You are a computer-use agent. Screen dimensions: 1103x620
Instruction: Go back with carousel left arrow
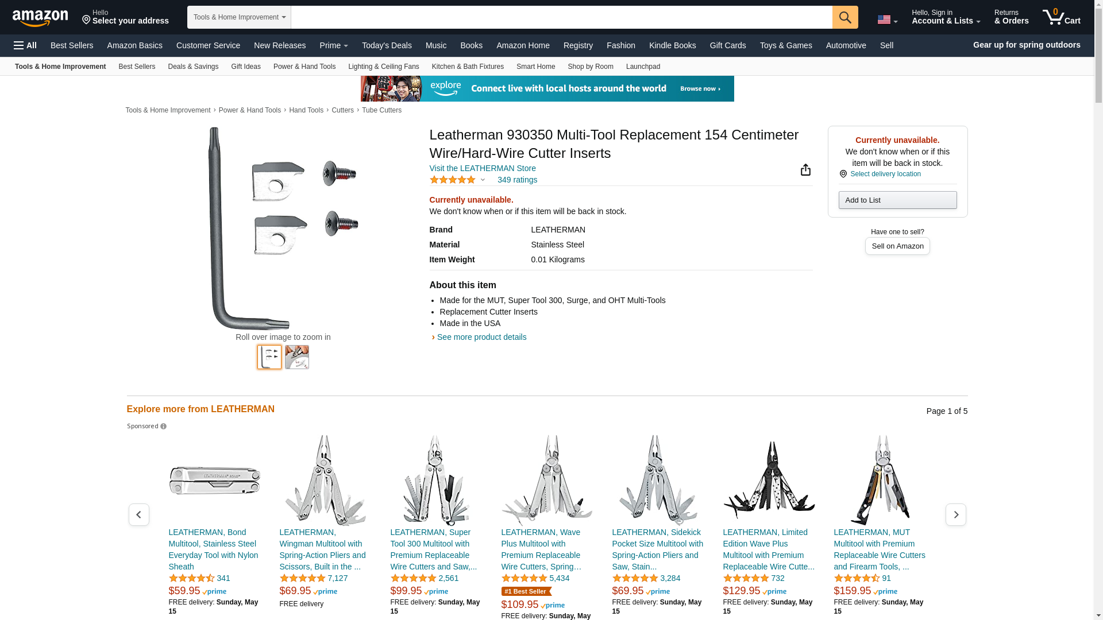pyautogui.click(x=139, y=514)
